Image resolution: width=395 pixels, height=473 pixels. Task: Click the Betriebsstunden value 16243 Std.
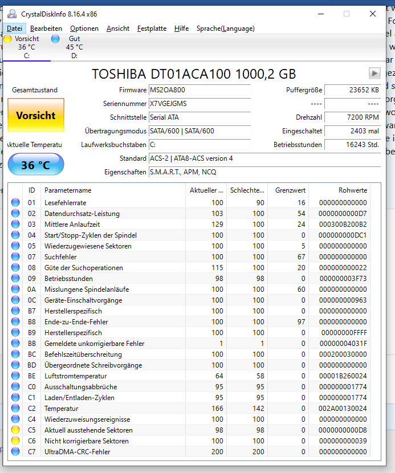tap(353, 145)
